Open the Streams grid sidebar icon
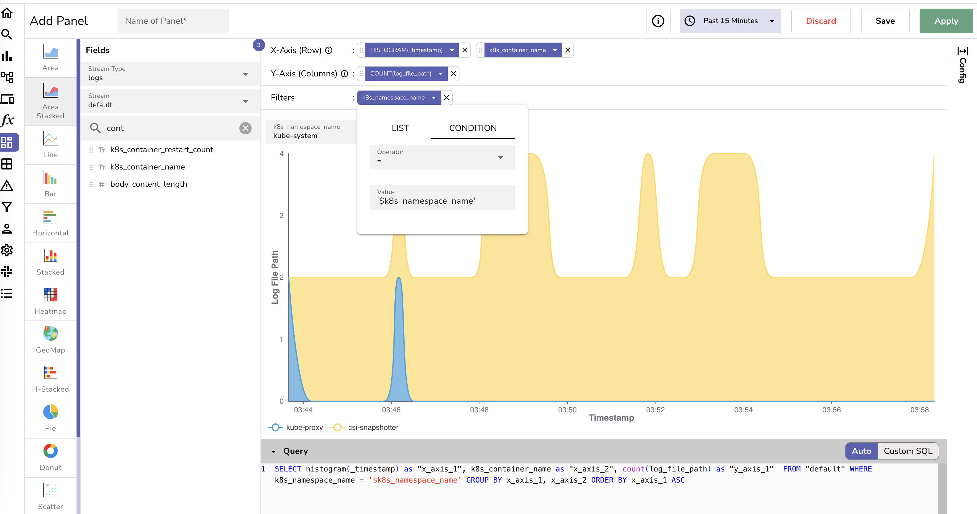 click(7, 164)
